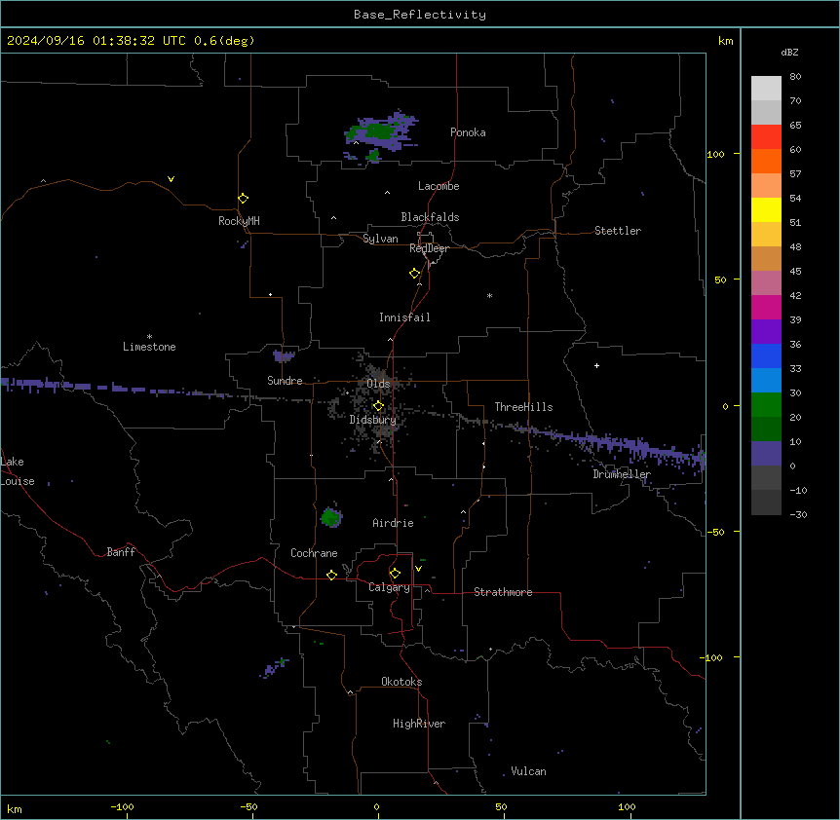Viewport: 840px width, 820px height.
Task: Click the yellow diamond marker below Cochrane
Action: point(331,575)
